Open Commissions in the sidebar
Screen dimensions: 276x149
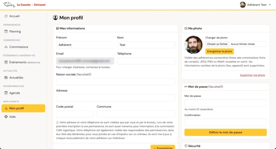23,47
